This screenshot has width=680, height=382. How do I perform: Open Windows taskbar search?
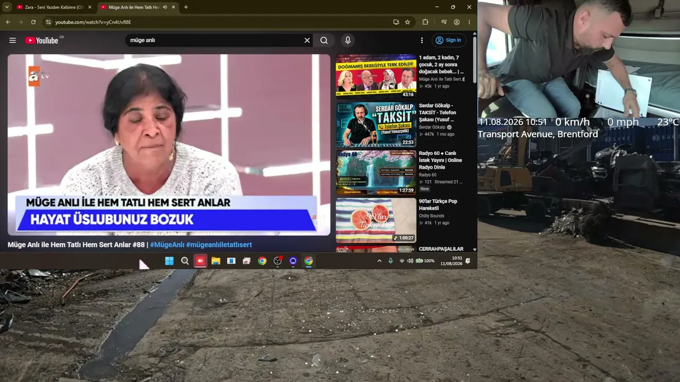click(x=185, y=261)
